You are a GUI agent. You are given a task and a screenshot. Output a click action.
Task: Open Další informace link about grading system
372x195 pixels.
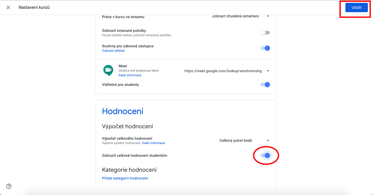tap(153, 143)
